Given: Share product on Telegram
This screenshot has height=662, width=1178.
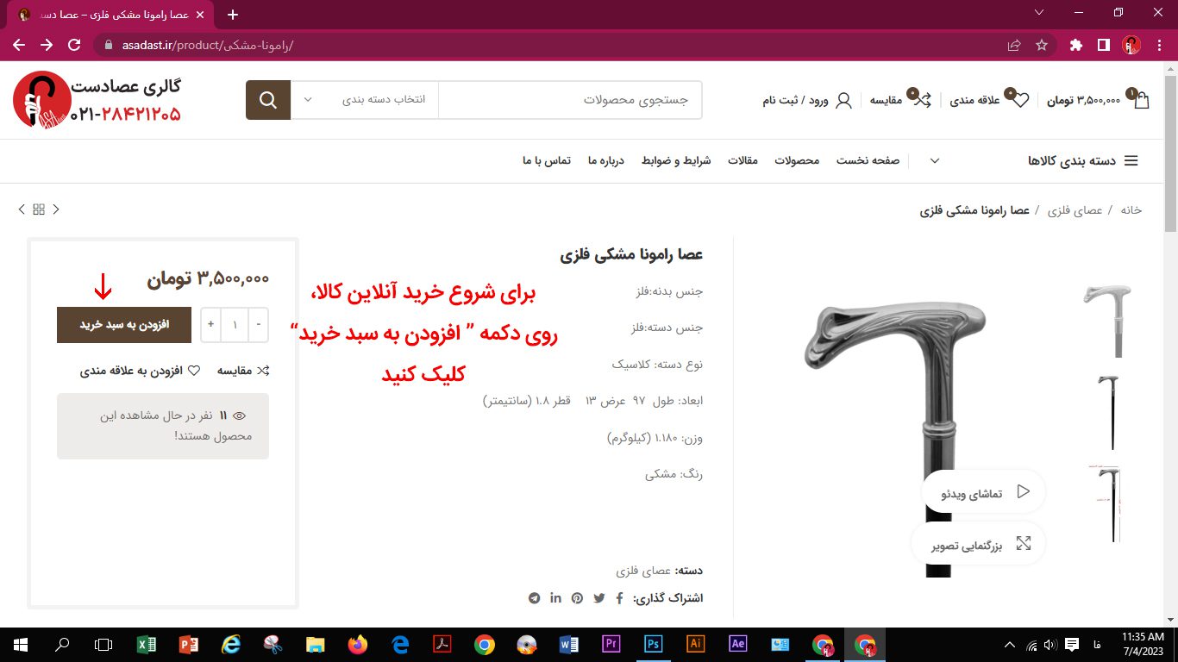Looking at the screenshot, I should coord(535,598).
